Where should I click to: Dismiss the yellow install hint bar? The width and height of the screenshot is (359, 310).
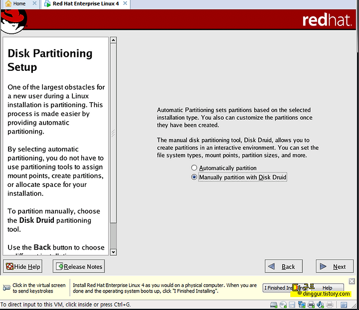[x=352, y=281]
